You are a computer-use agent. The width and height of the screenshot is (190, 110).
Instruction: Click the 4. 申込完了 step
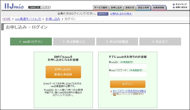pyautogui.click(x=160, y=42)
